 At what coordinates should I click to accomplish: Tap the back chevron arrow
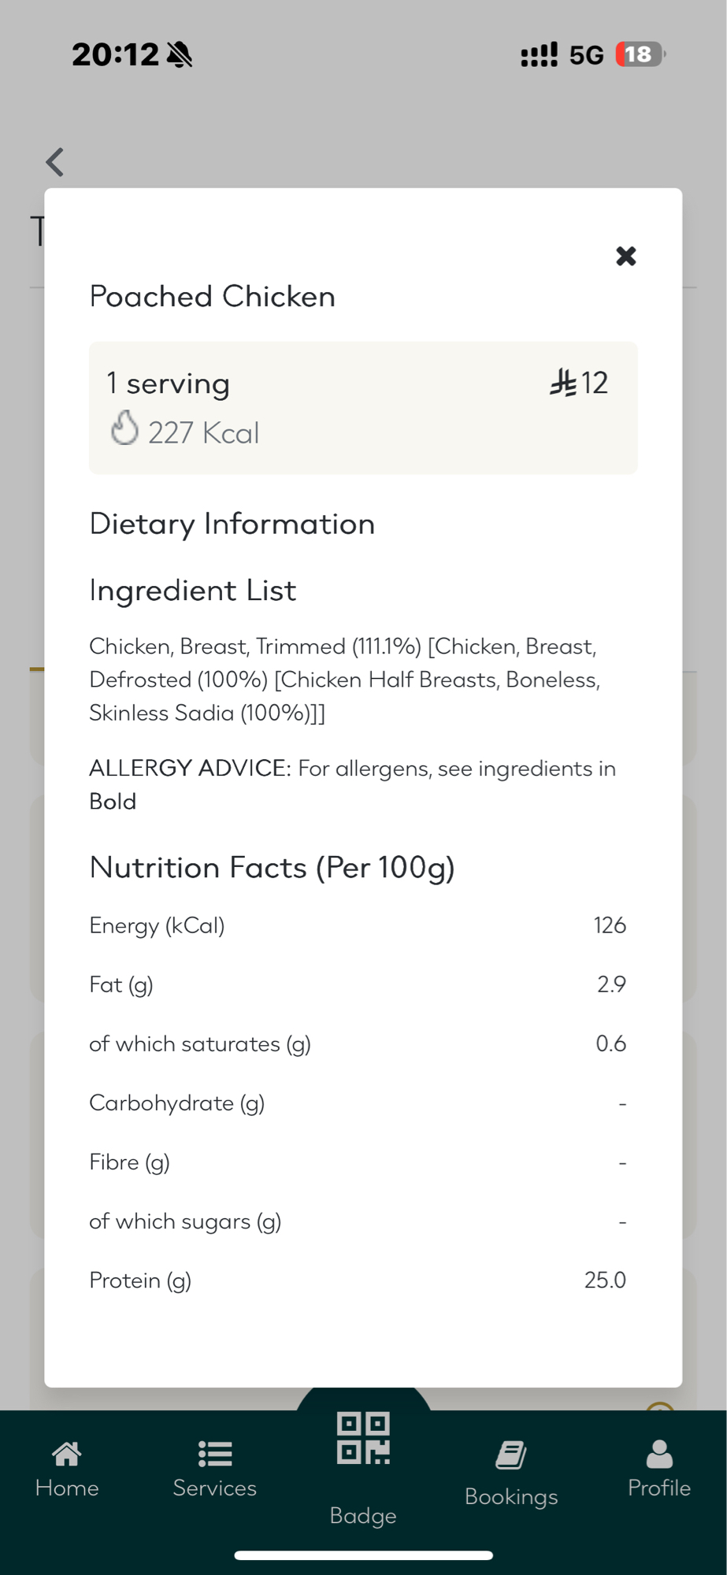click(x=54, y=162)
